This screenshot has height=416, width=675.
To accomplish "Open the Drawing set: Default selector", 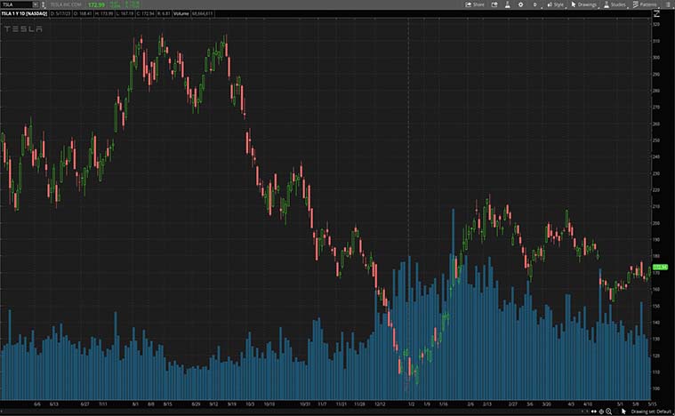I will [x=651, y=412].
